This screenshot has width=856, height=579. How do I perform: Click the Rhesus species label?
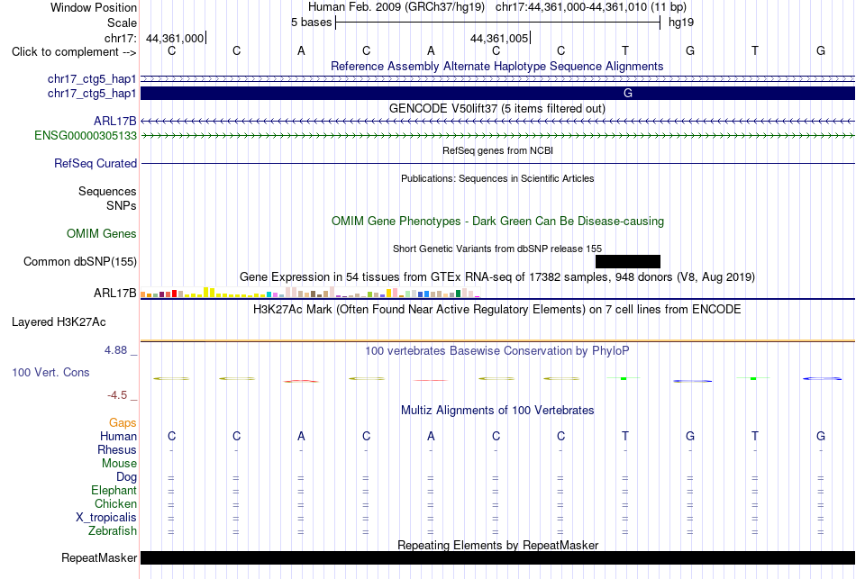(117, 449)
